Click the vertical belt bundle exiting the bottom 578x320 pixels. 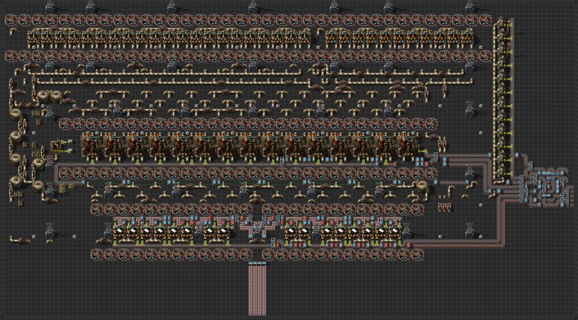(257, 289)
